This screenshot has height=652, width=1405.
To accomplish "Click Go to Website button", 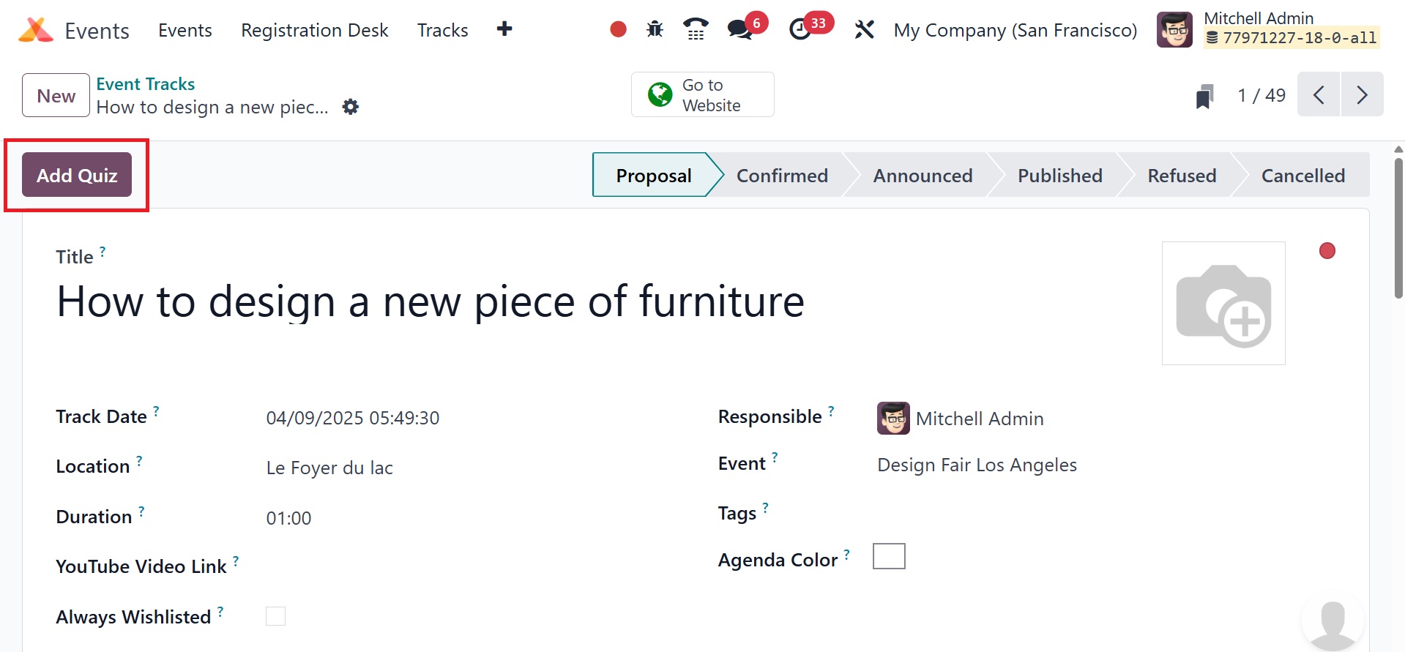I will point(702,95).
